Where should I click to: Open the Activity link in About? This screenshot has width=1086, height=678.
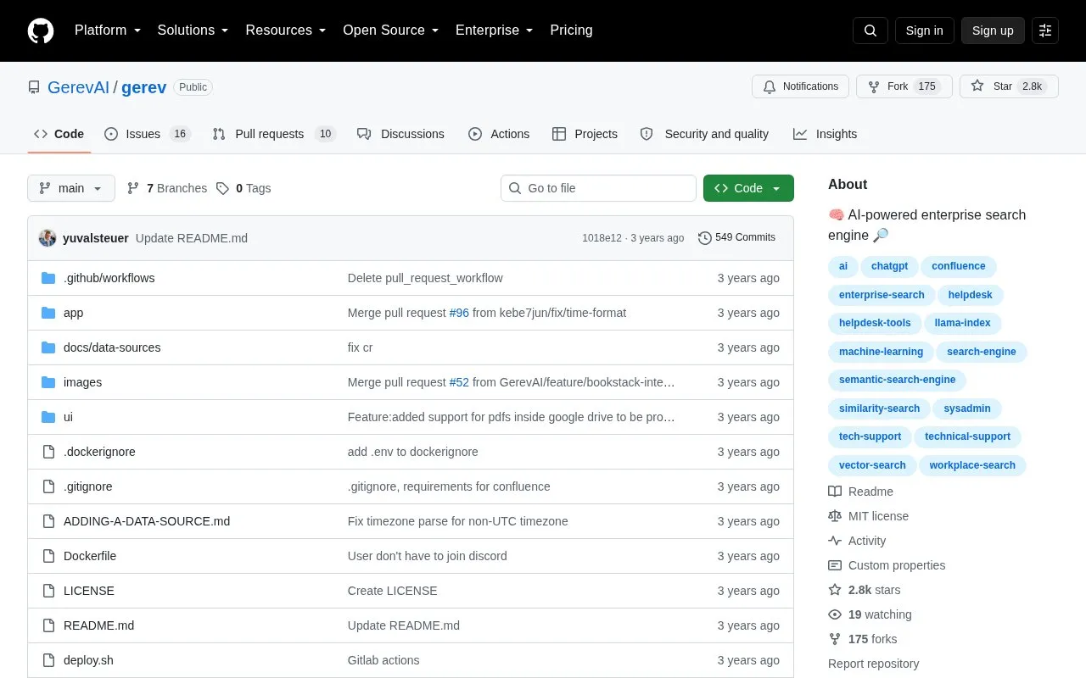857,541
